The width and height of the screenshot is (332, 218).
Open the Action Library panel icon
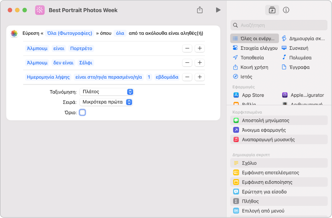pos(272,10)
